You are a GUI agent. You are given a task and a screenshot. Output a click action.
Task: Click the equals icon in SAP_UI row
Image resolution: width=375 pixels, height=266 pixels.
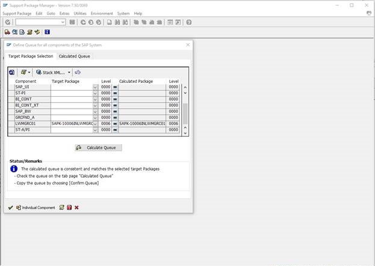coord(115,87)
